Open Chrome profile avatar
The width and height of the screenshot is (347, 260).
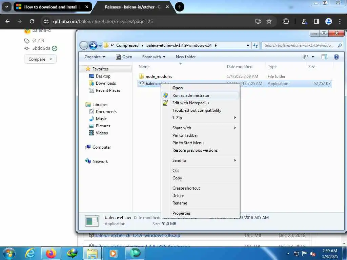[328, 21]
